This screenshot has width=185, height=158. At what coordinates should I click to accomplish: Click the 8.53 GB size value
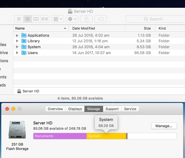click(144, 47)
